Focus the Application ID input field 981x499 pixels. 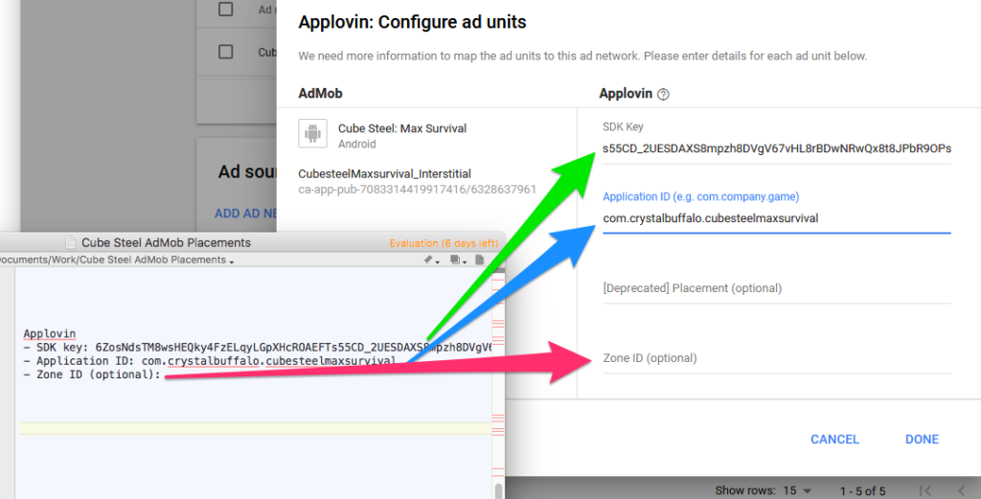(x=776, y=218)
